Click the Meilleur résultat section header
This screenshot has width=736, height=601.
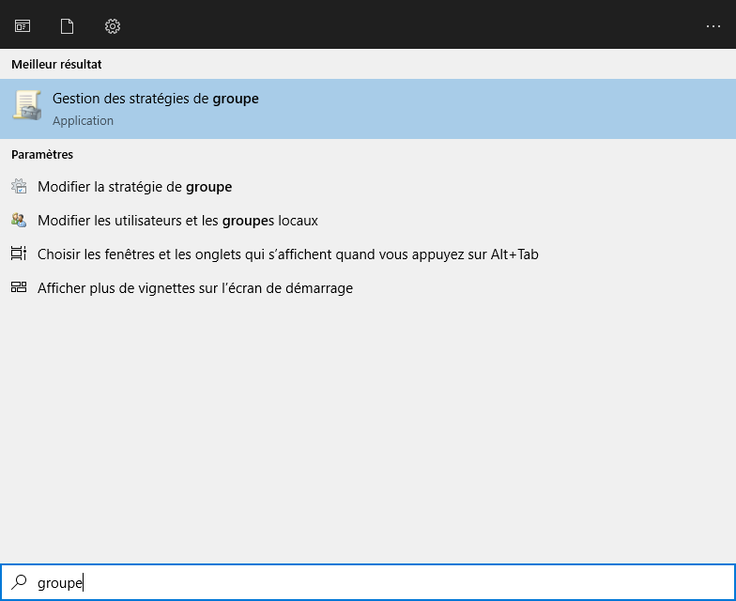click(x=56, y=64)
